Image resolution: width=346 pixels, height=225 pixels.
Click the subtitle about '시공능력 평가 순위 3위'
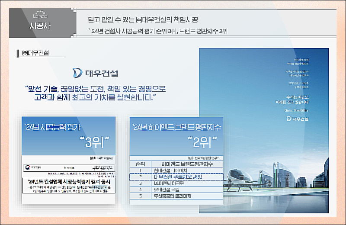(x=158, y=31)
